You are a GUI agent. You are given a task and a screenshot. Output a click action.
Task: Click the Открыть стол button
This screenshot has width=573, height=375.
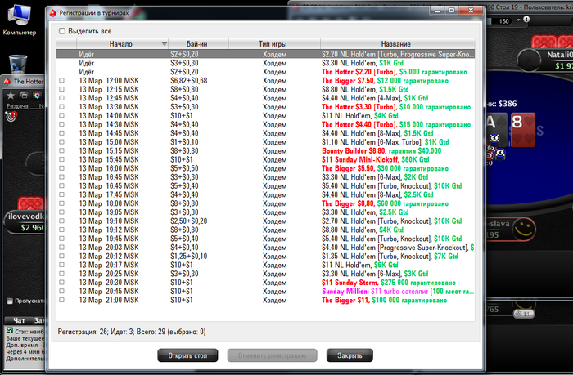click(187, 355)
